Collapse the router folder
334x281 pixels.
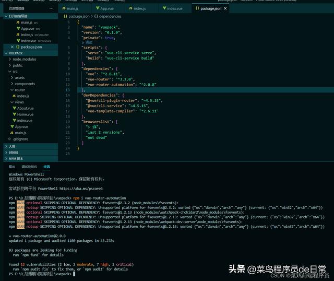click(20, 90)
